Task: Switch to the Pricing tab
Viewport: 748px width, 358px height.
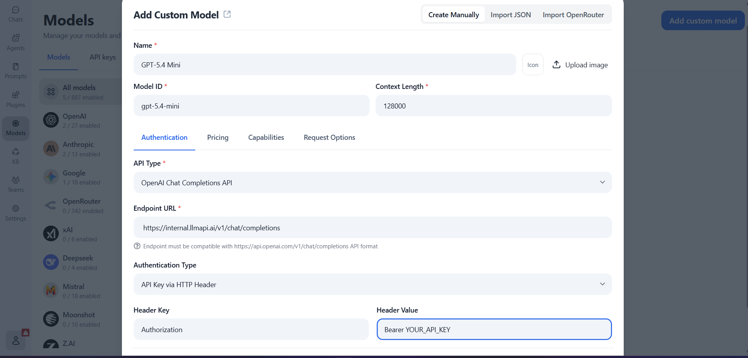Action: coord(218,137)
